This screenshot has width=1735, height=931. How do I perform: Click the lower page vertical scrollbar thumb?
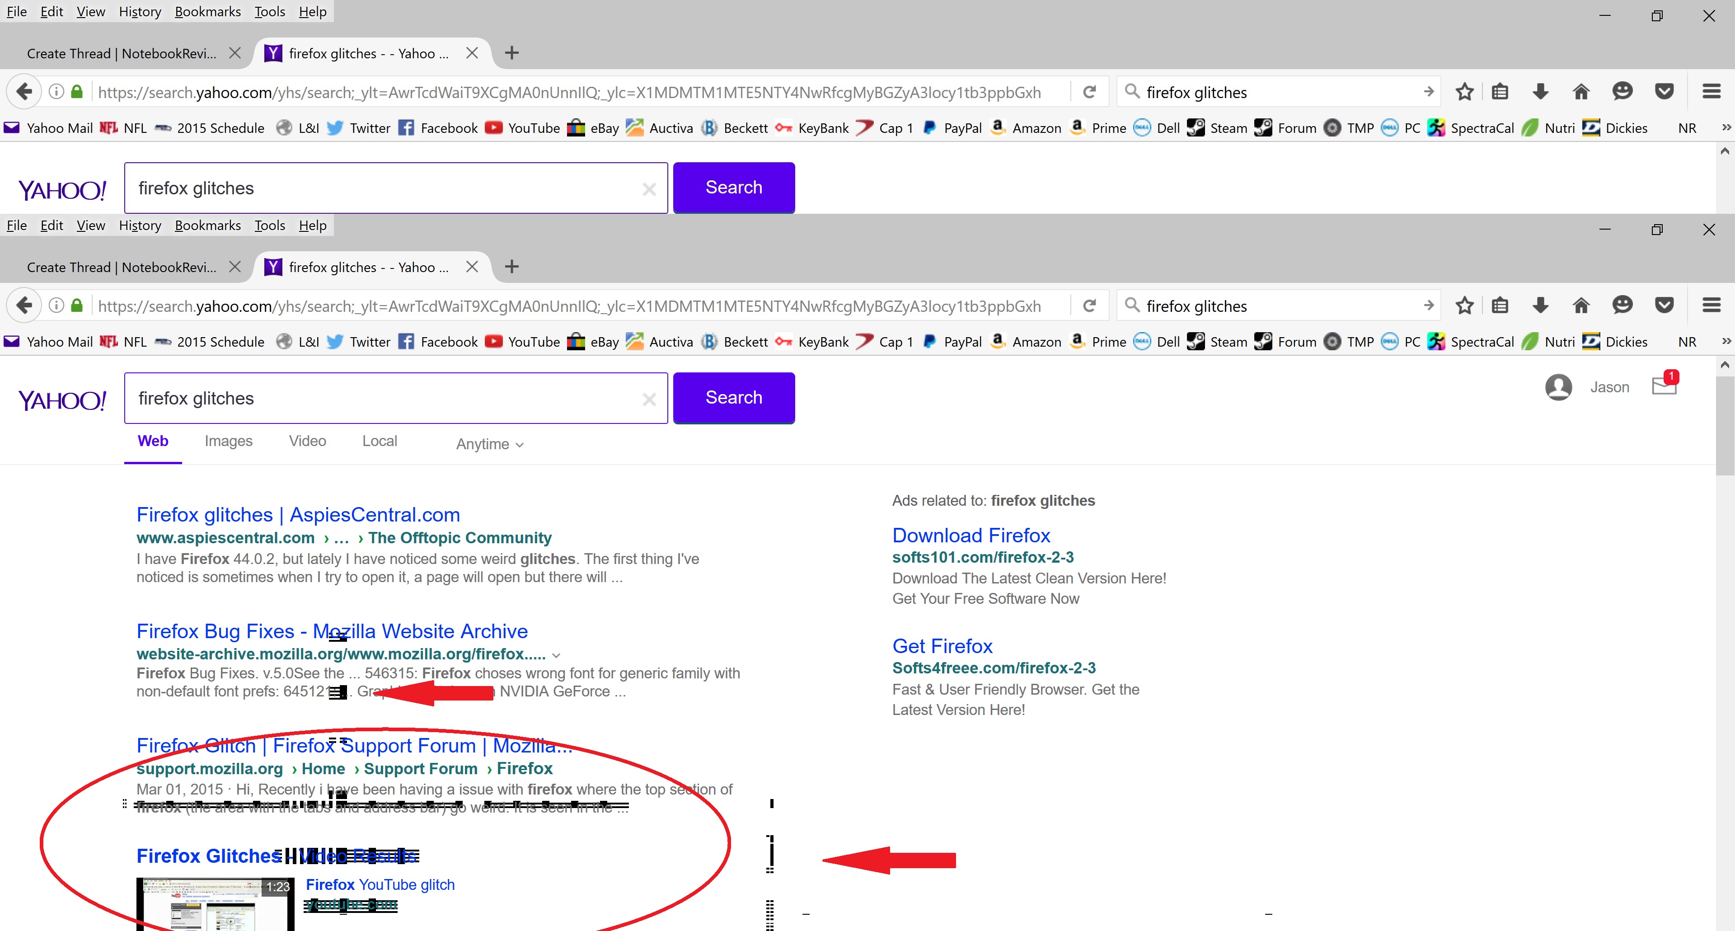[x=1724, y=426]
